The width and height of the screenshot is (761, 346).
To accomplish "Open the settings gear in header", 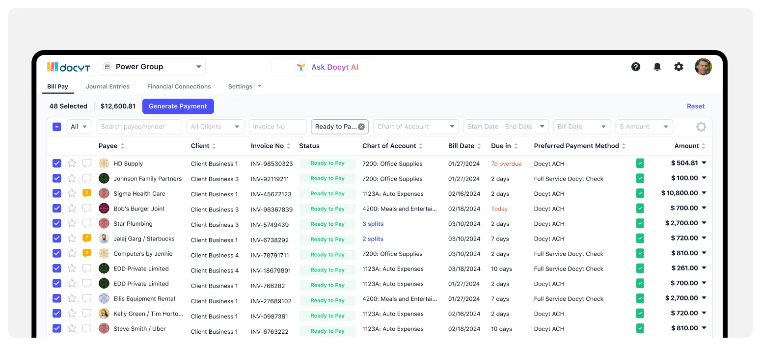I will [679, 67].
